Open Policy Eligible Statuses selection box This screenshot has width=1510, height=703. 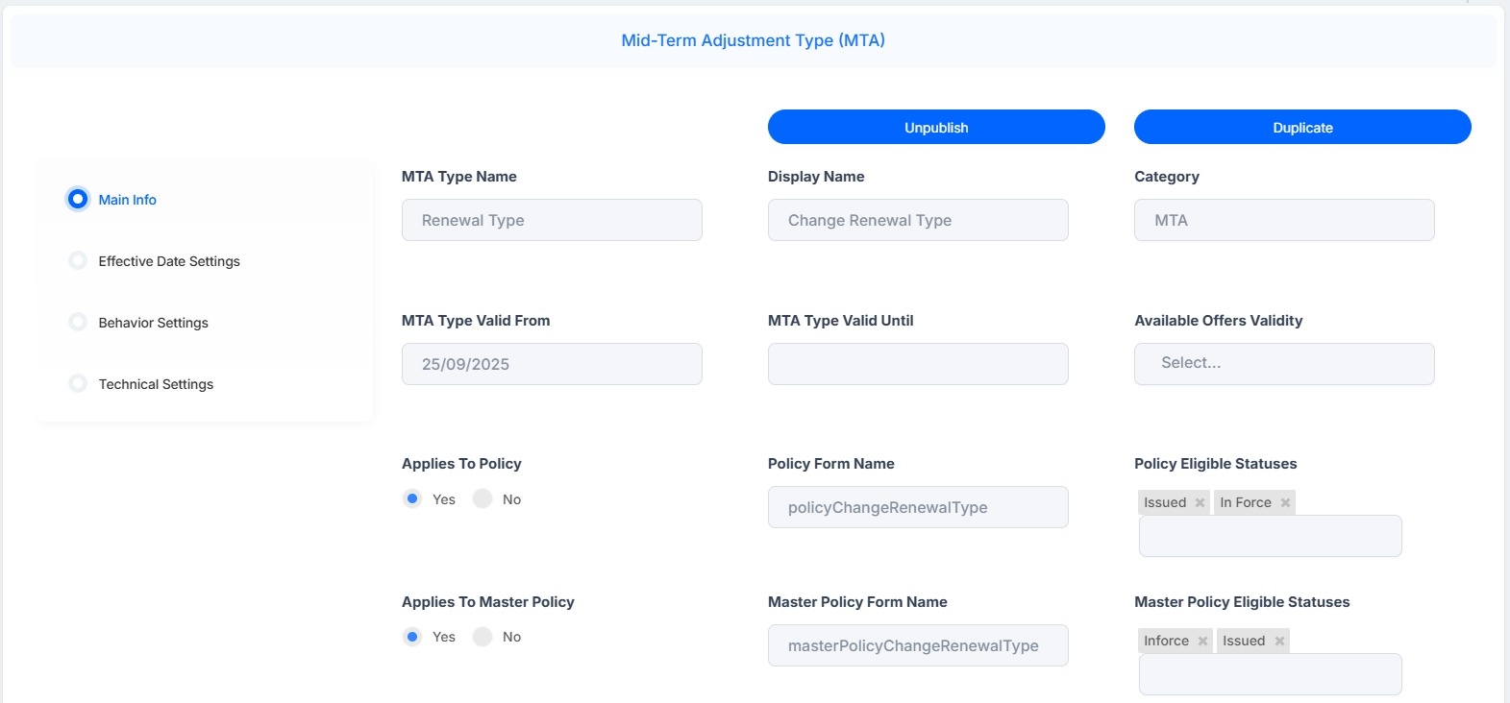pyautogui.click(x=1270, y=536)
